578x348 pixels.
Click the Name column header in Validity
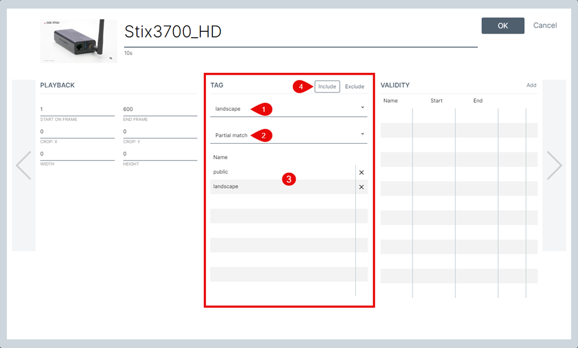pos(391,100)
